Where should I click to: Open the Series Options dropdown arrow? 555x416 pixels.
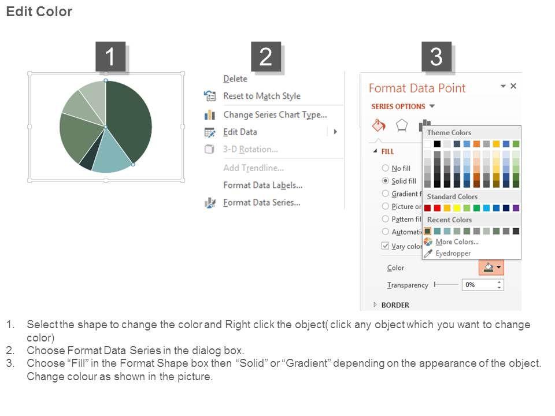coord(432,106)
